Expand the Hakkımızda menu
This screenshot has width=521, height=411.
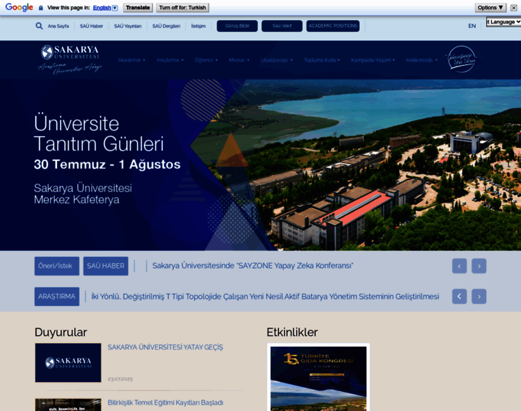point(422,60)
